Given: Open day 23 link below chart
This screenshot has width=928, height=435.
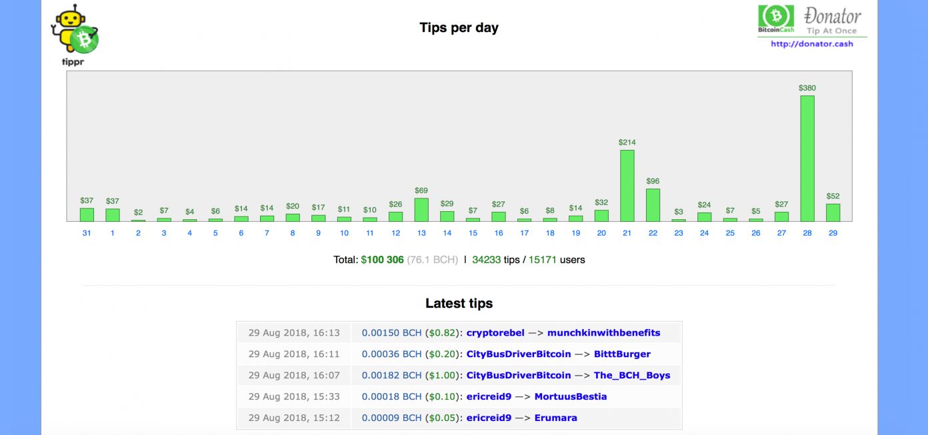Looking at the screenshot, I should (679, 233).
